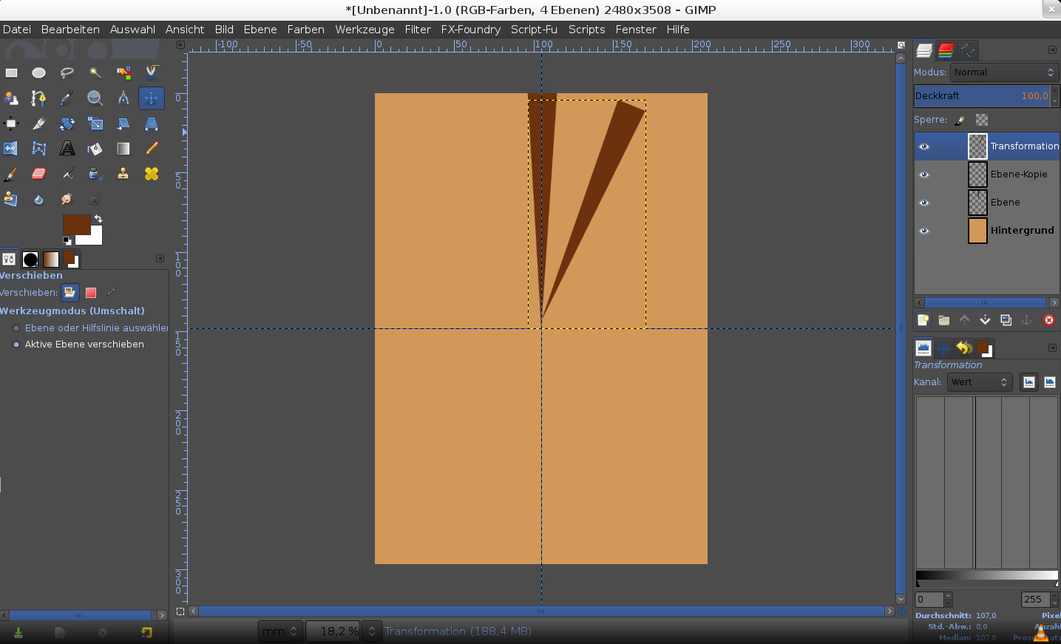Image resolution: width=1061 pixels, height=644 pixels.
Task: Delete the active layer
Action: click(x=1048, y=320)
